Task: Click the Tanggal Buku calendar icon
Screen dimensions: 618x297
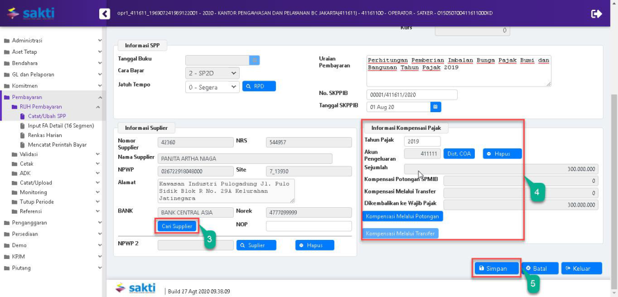Action: pyautogui.click(x=255, y=60)
